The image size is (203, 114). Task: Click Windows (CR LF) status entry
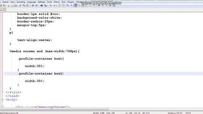pos(175,113)
